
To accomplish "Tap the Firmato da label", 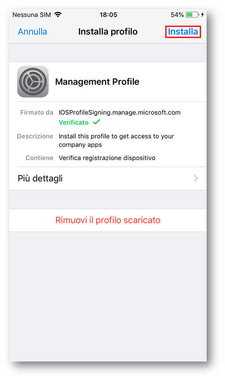I will coord(37,113).
